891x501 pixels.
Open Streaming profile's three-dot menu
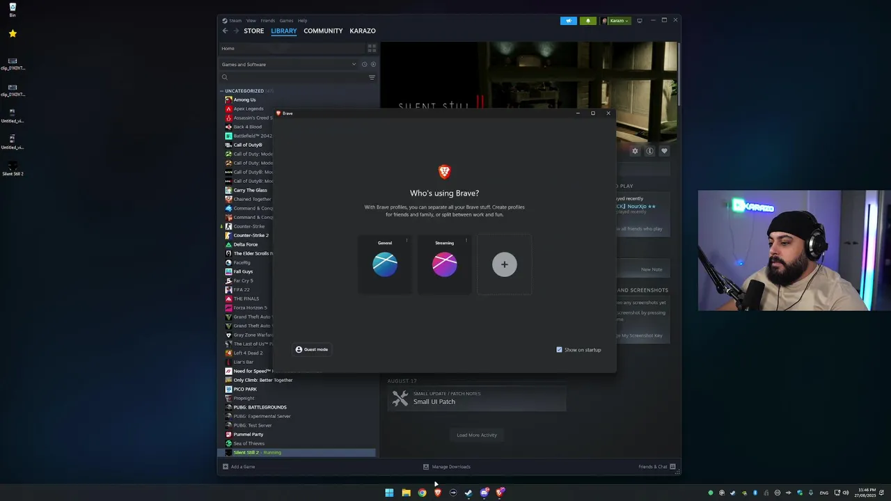pos(466,241)
